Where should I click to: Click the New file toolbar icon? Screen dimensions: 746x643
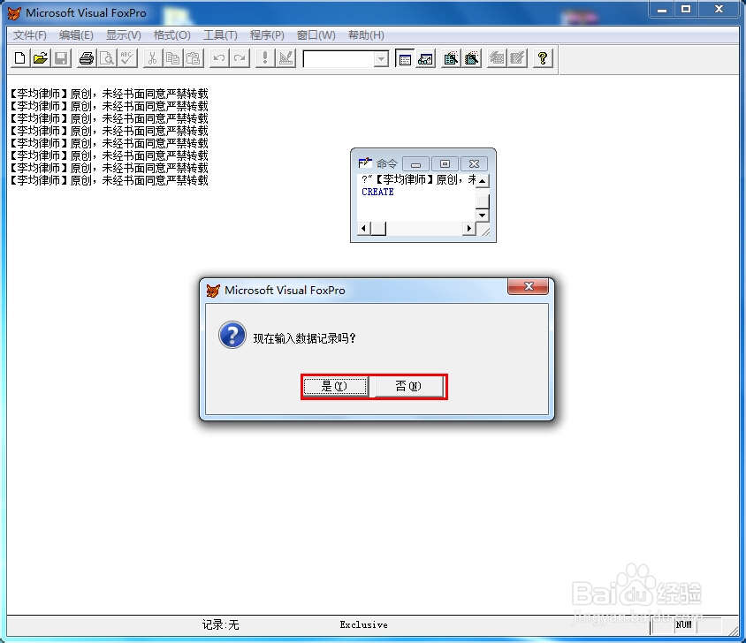20,58
